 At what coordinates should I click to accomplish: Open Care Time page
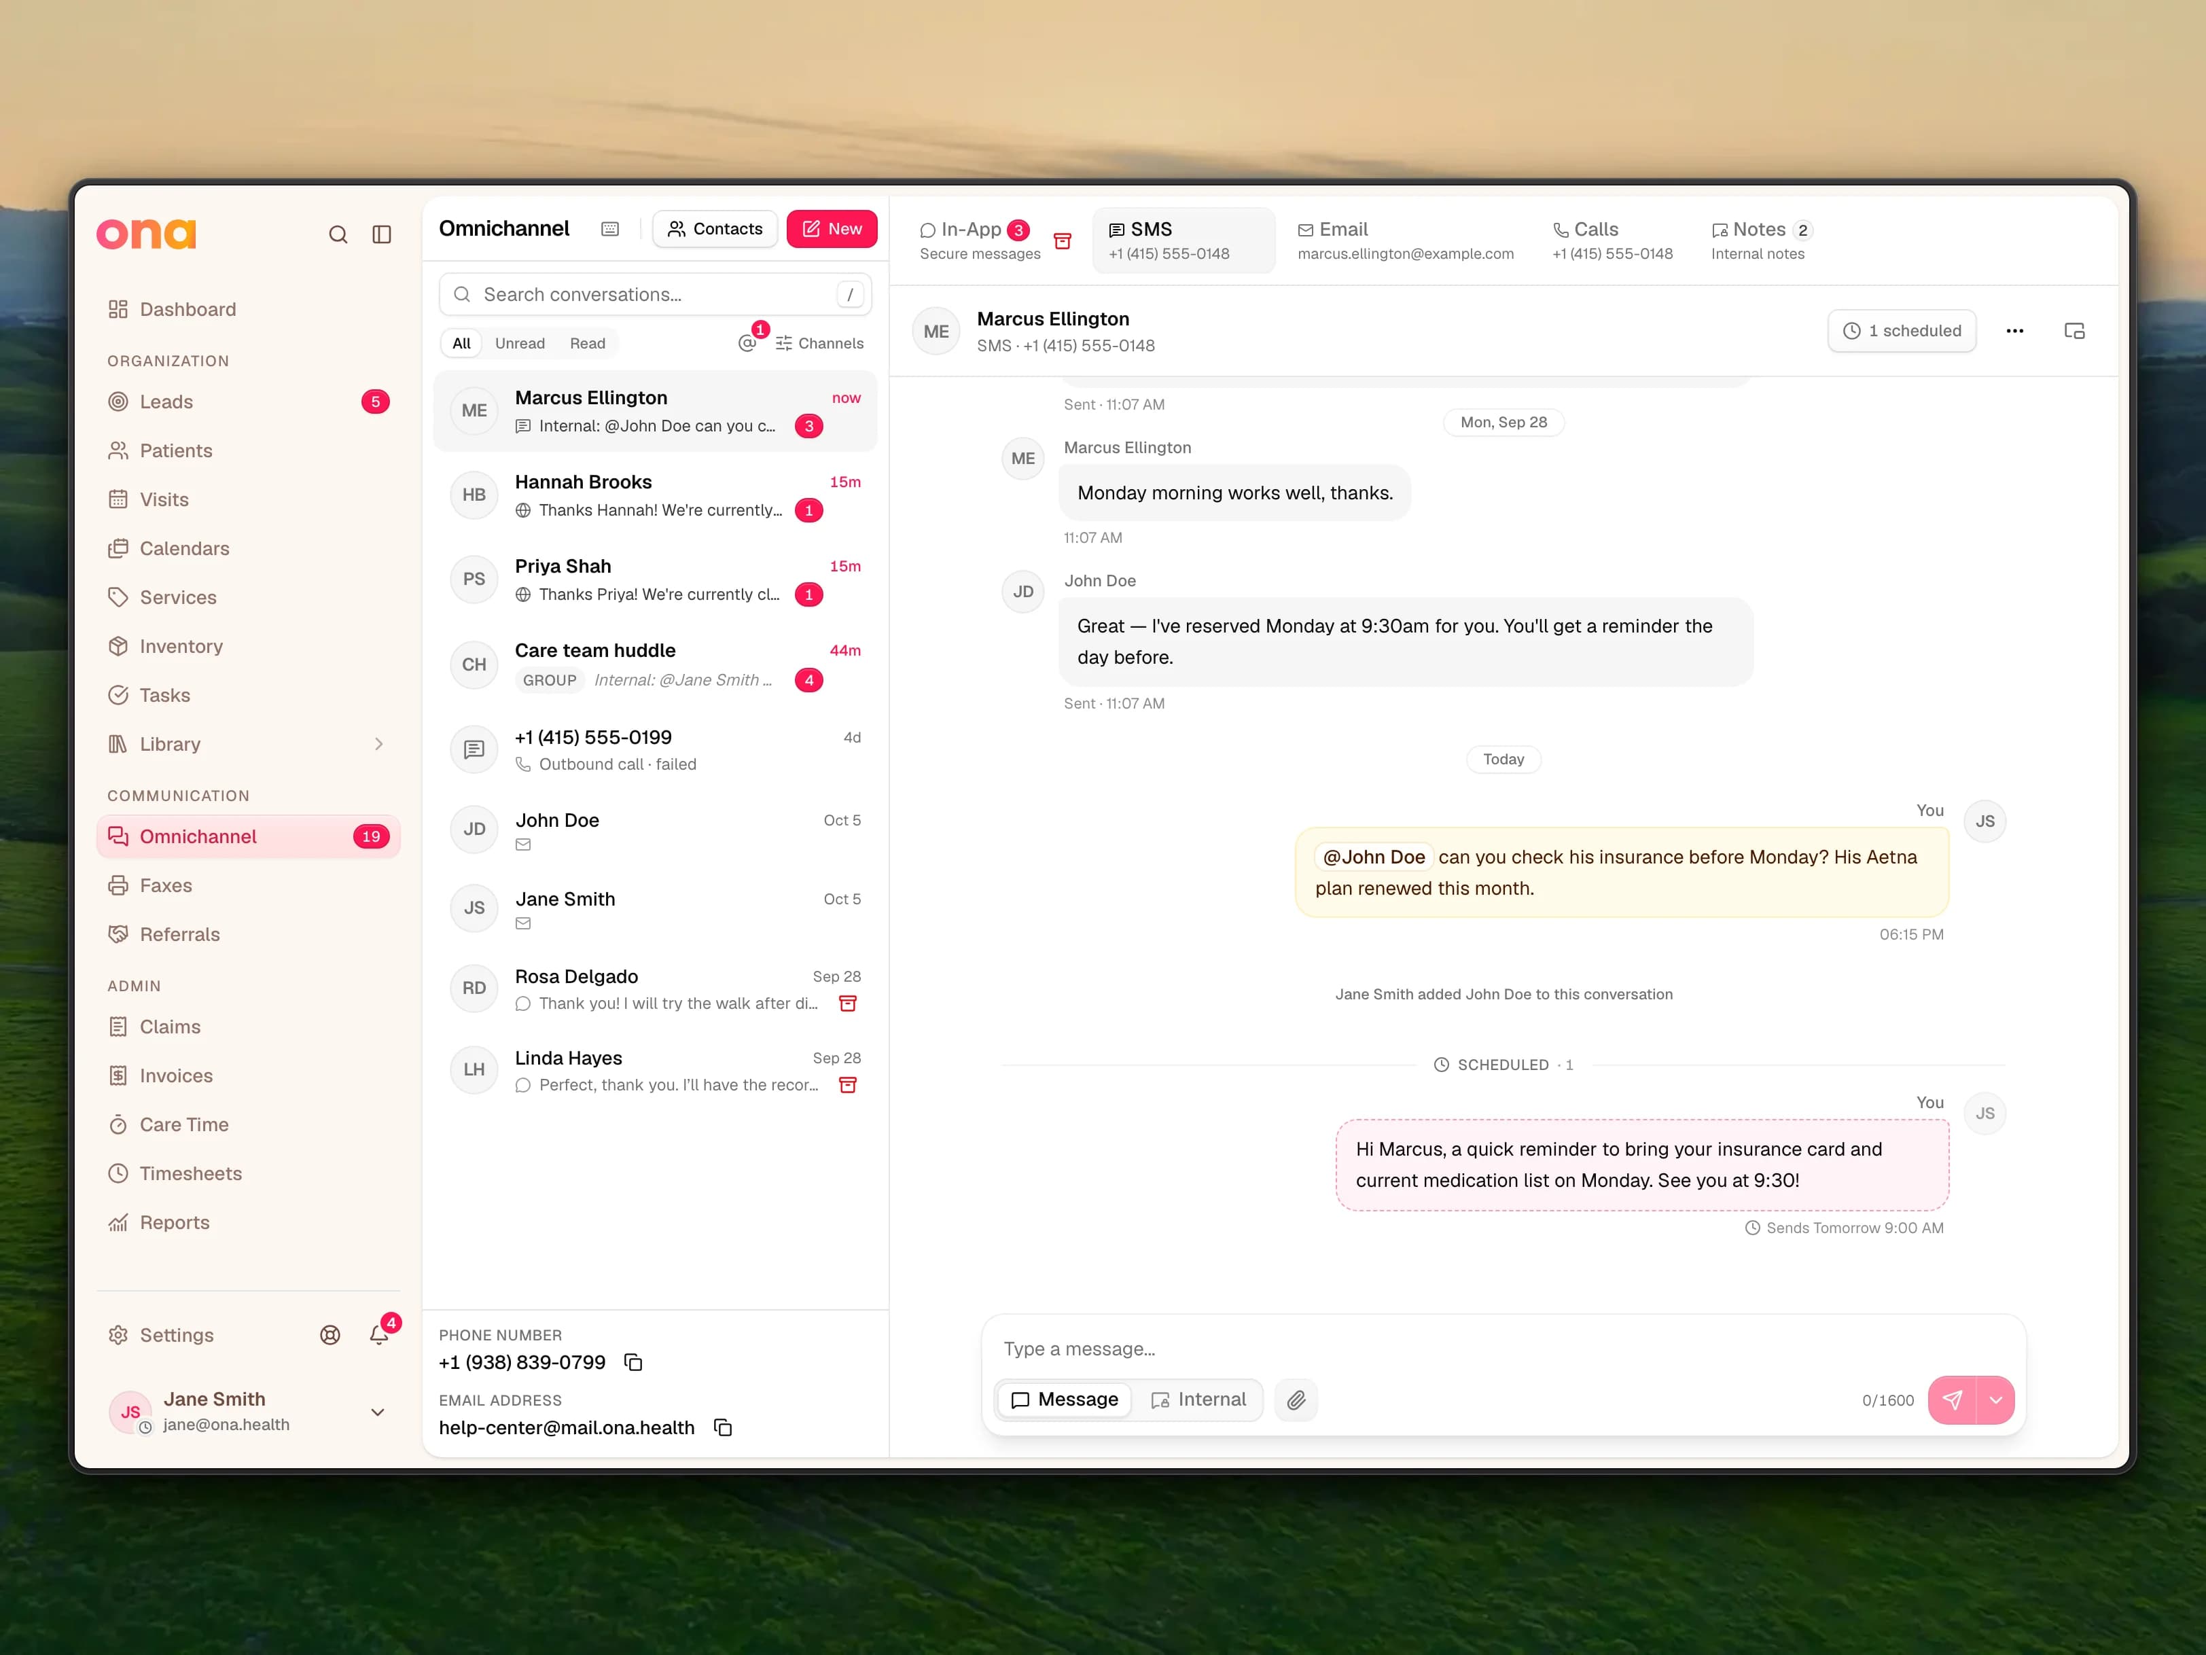[x=249, y=1124]
